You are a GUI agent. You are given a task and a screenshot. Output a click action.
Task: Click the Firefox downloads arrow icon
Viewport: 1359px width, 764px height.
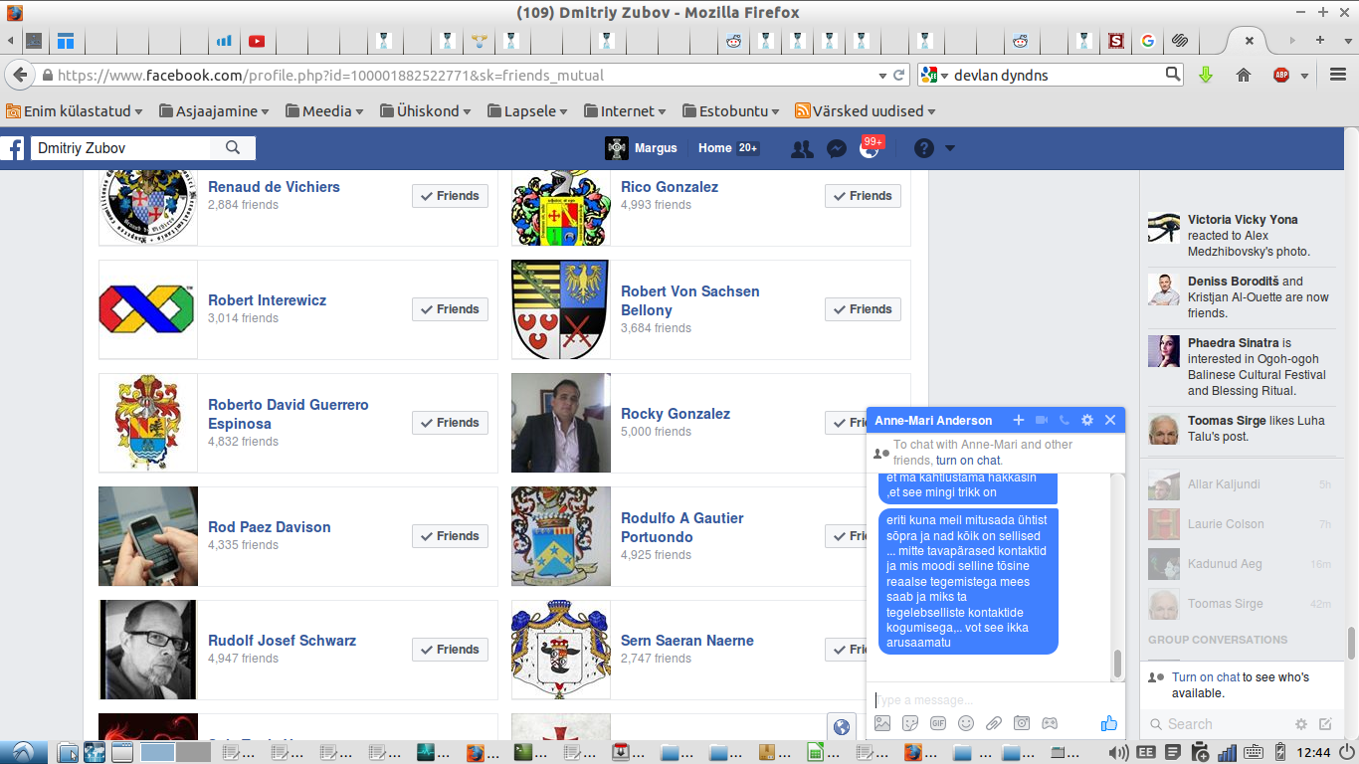(1206, 75)
